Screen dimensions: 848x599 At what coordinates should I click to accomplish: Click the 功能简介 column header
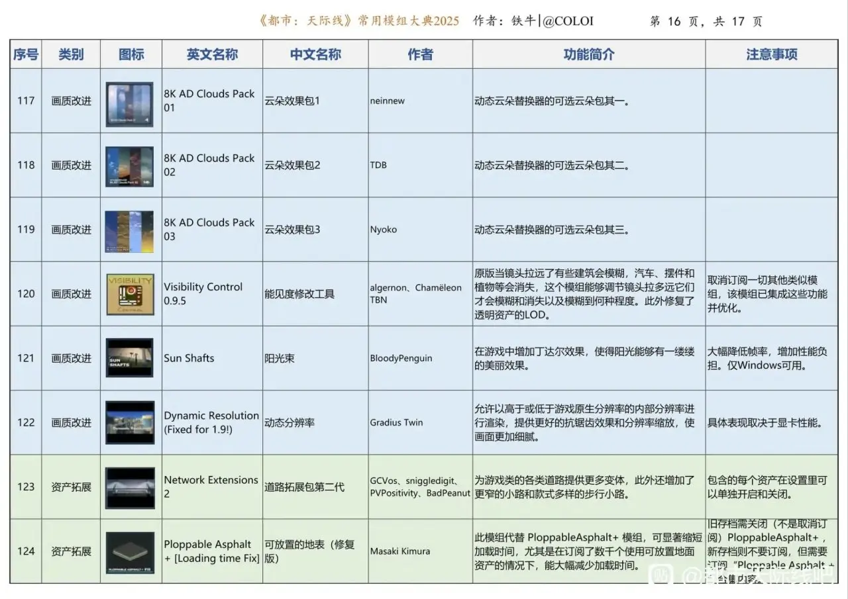click(588, 54)
